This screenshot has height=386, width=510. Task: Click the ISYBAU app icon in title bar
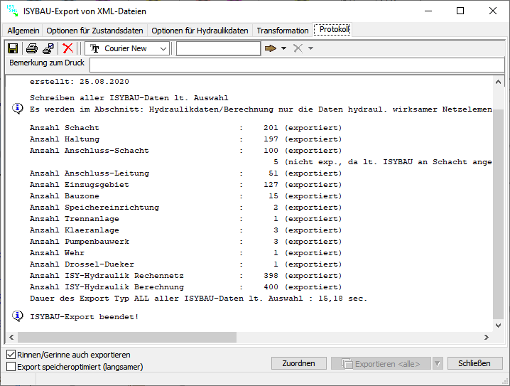coord(12,11)
